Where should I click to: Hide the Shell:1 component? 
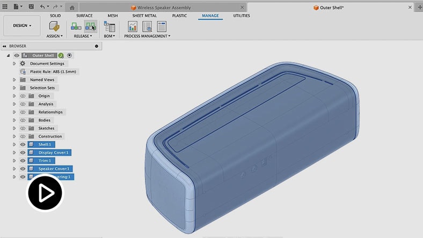[23, 144]
